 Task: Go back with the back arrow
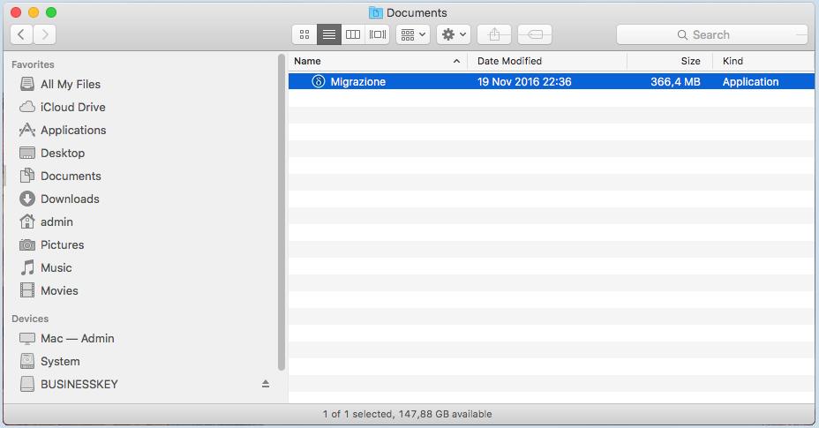click(x=21, y=34)
